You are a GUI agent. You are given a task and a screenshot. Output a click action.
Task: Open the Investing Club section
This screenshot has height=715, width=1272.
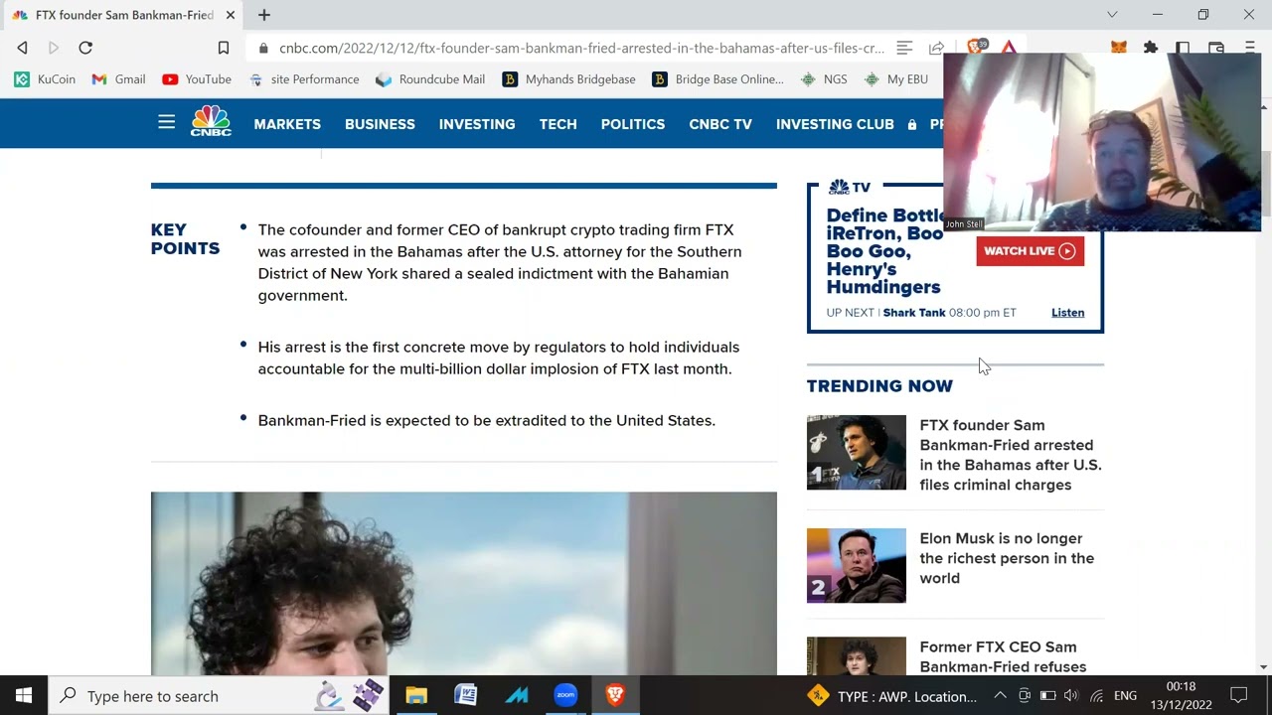coord(835,124)
